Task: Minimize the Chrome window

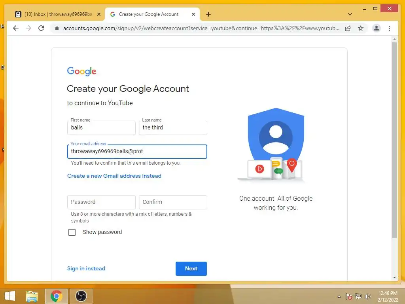Action: click(364, 9)
